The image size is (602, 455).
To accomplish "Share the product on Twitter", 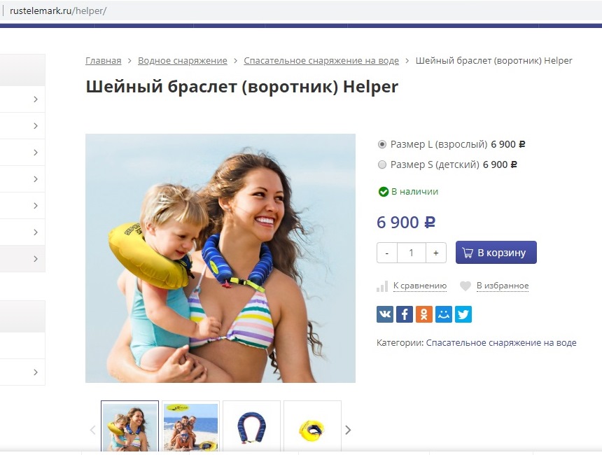I will (x=463, y=314).
